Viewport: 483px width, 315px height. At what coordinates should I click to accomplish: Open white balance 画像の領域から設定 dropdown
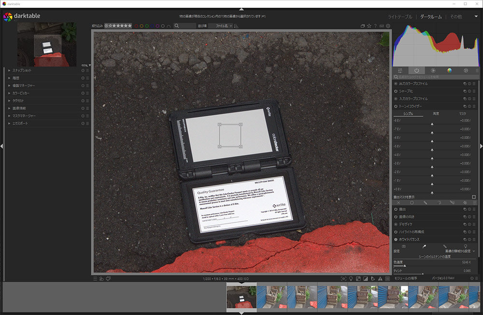tap(460, 251)
